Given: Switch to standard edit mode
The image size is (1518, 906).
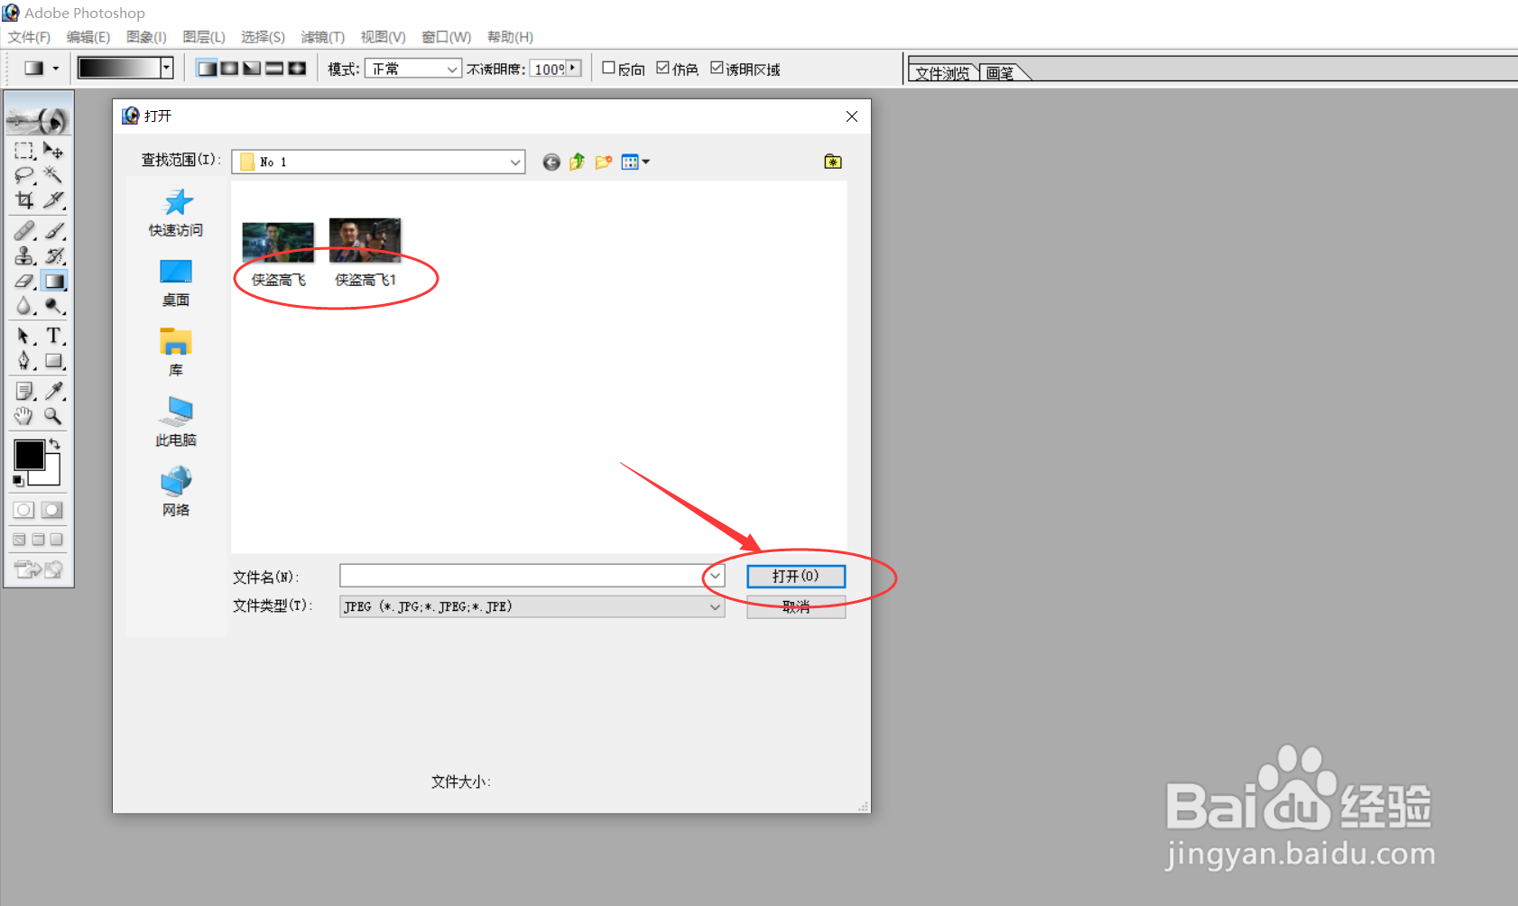Looking at the screenshot, I should (x=24, y=510).
